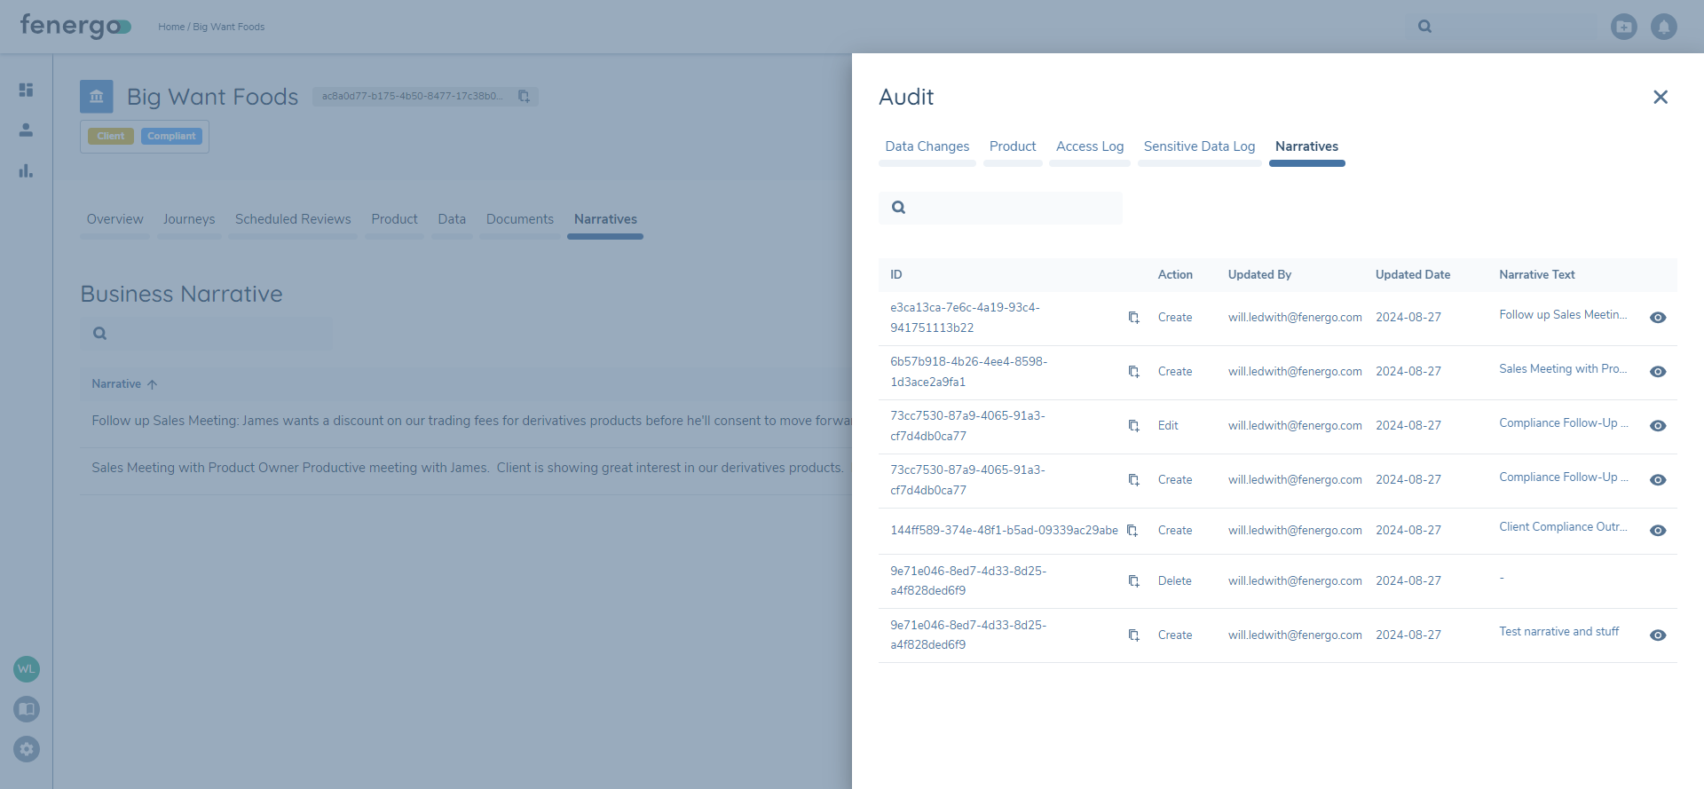The height and width of the screenshot is (789, 1704).
Task: View the Follow up Sales Meeting narrative text
Action: point(1657,318)
